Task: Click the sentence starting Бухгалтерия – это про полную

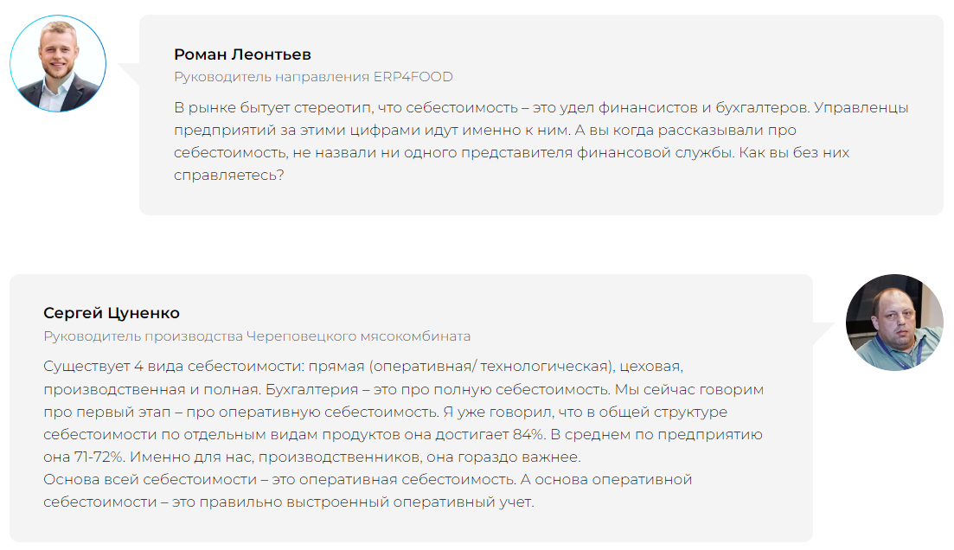Action: [438, 390]
